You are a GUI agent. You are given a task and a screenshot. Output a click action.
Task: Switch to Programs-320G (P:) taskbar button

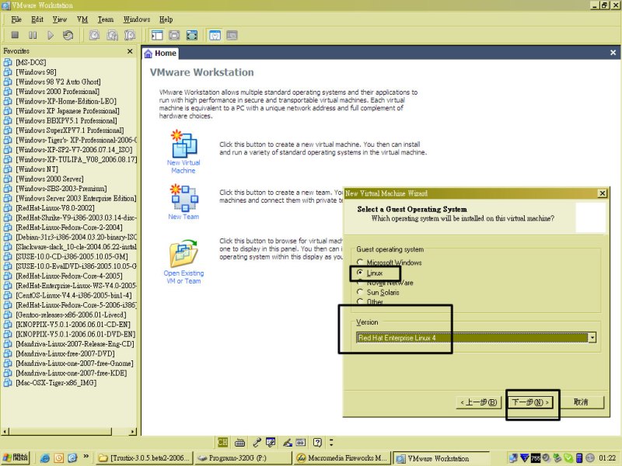[243, 457]
